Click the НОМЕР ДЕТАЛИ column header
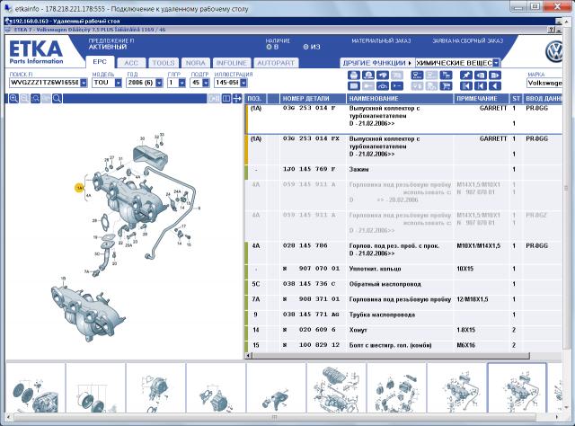 [x=313, y=98]
